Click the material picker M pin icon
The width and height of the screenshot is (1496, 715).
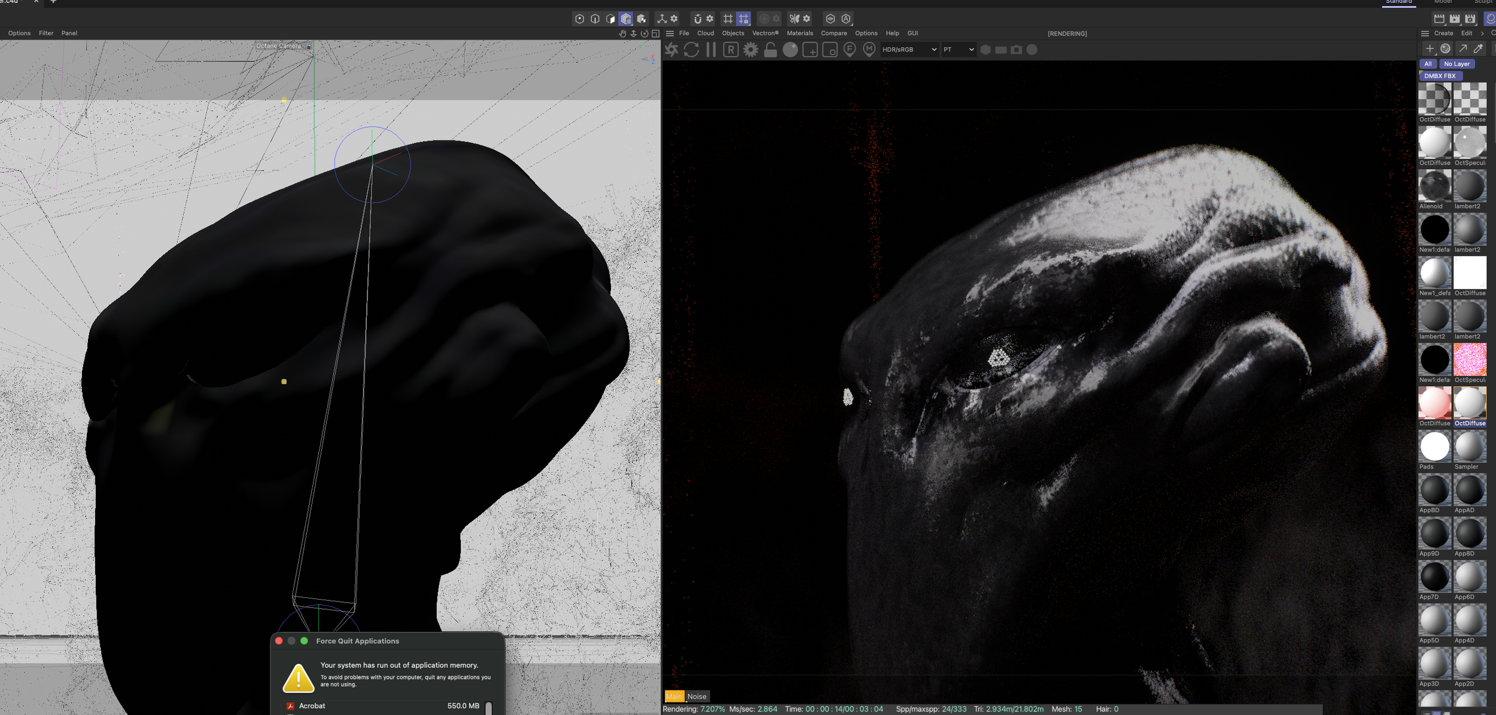[x=869, y=50]
